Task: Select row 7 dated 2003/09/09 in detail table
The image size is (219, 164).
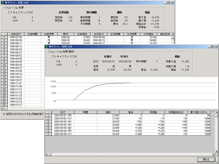Action: click(127, 134)
